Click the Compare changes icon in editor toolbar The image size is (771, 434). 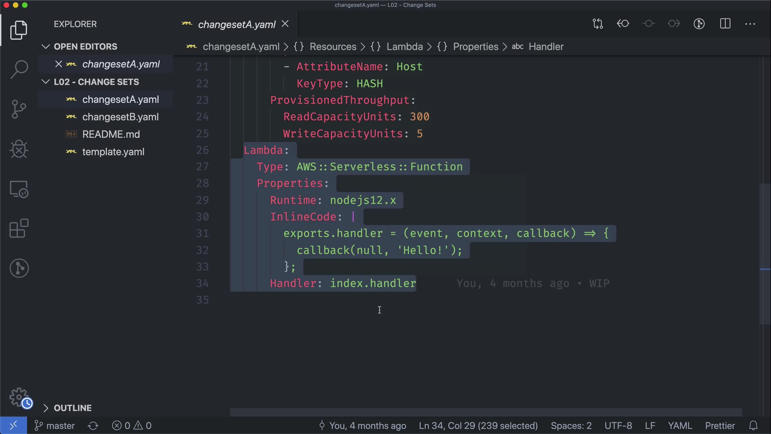(598, 24)
